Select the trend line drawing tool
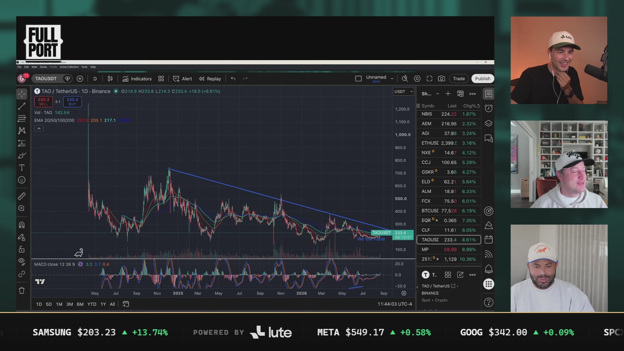624x351 pixels. pyautogui.click(x=22, y=106)
